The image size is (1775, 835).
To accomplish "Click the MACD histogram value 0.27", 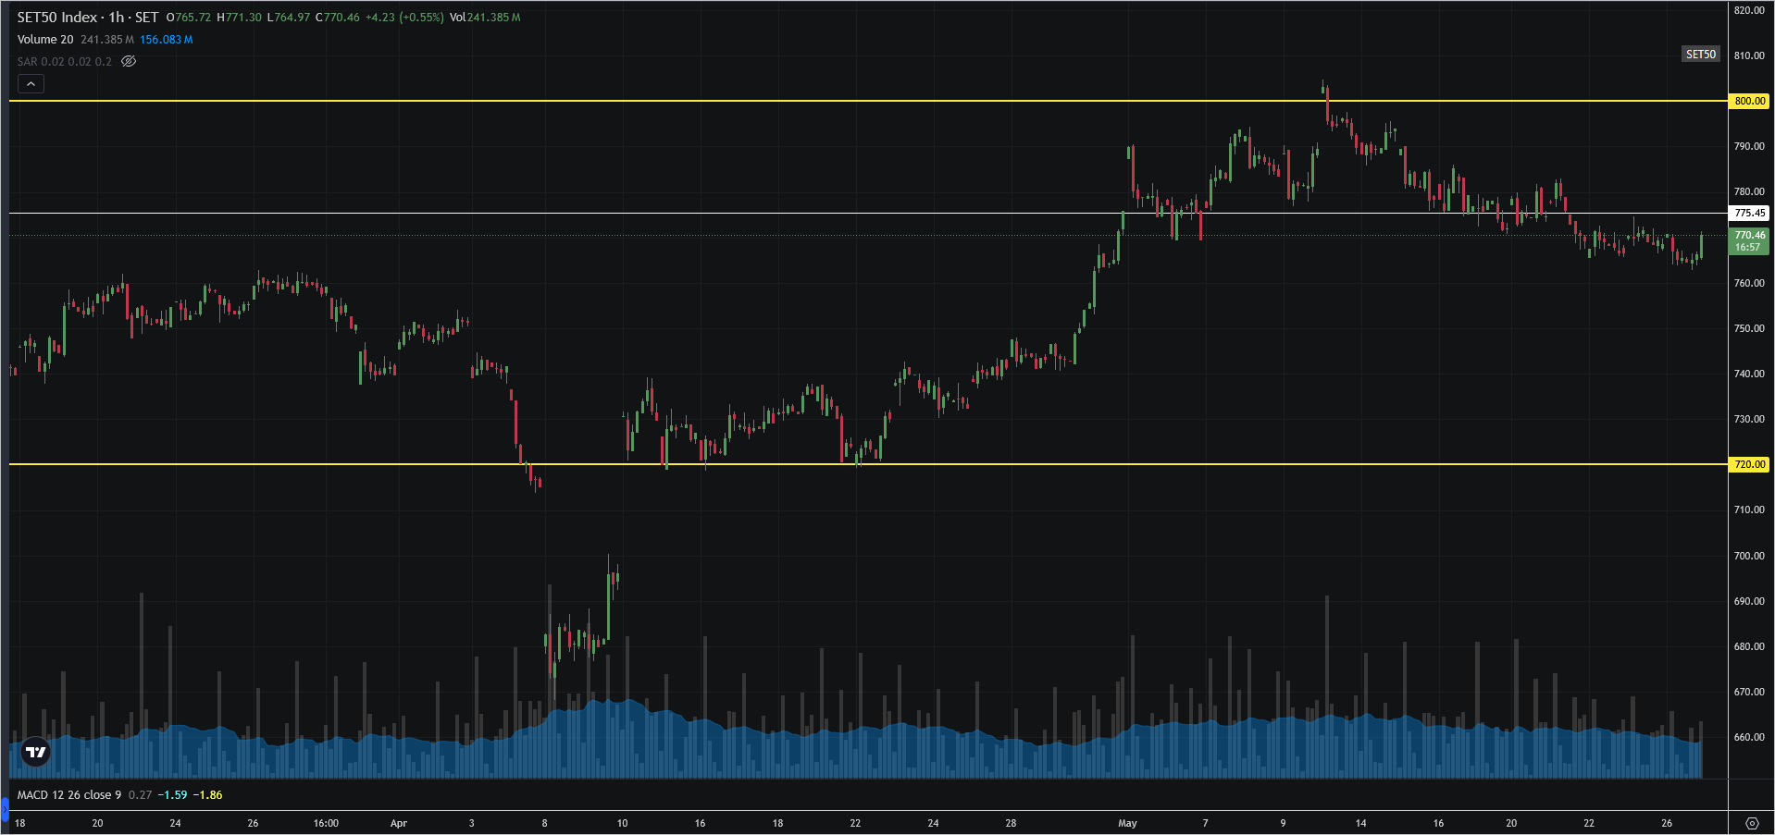I will tap(140, 795).
